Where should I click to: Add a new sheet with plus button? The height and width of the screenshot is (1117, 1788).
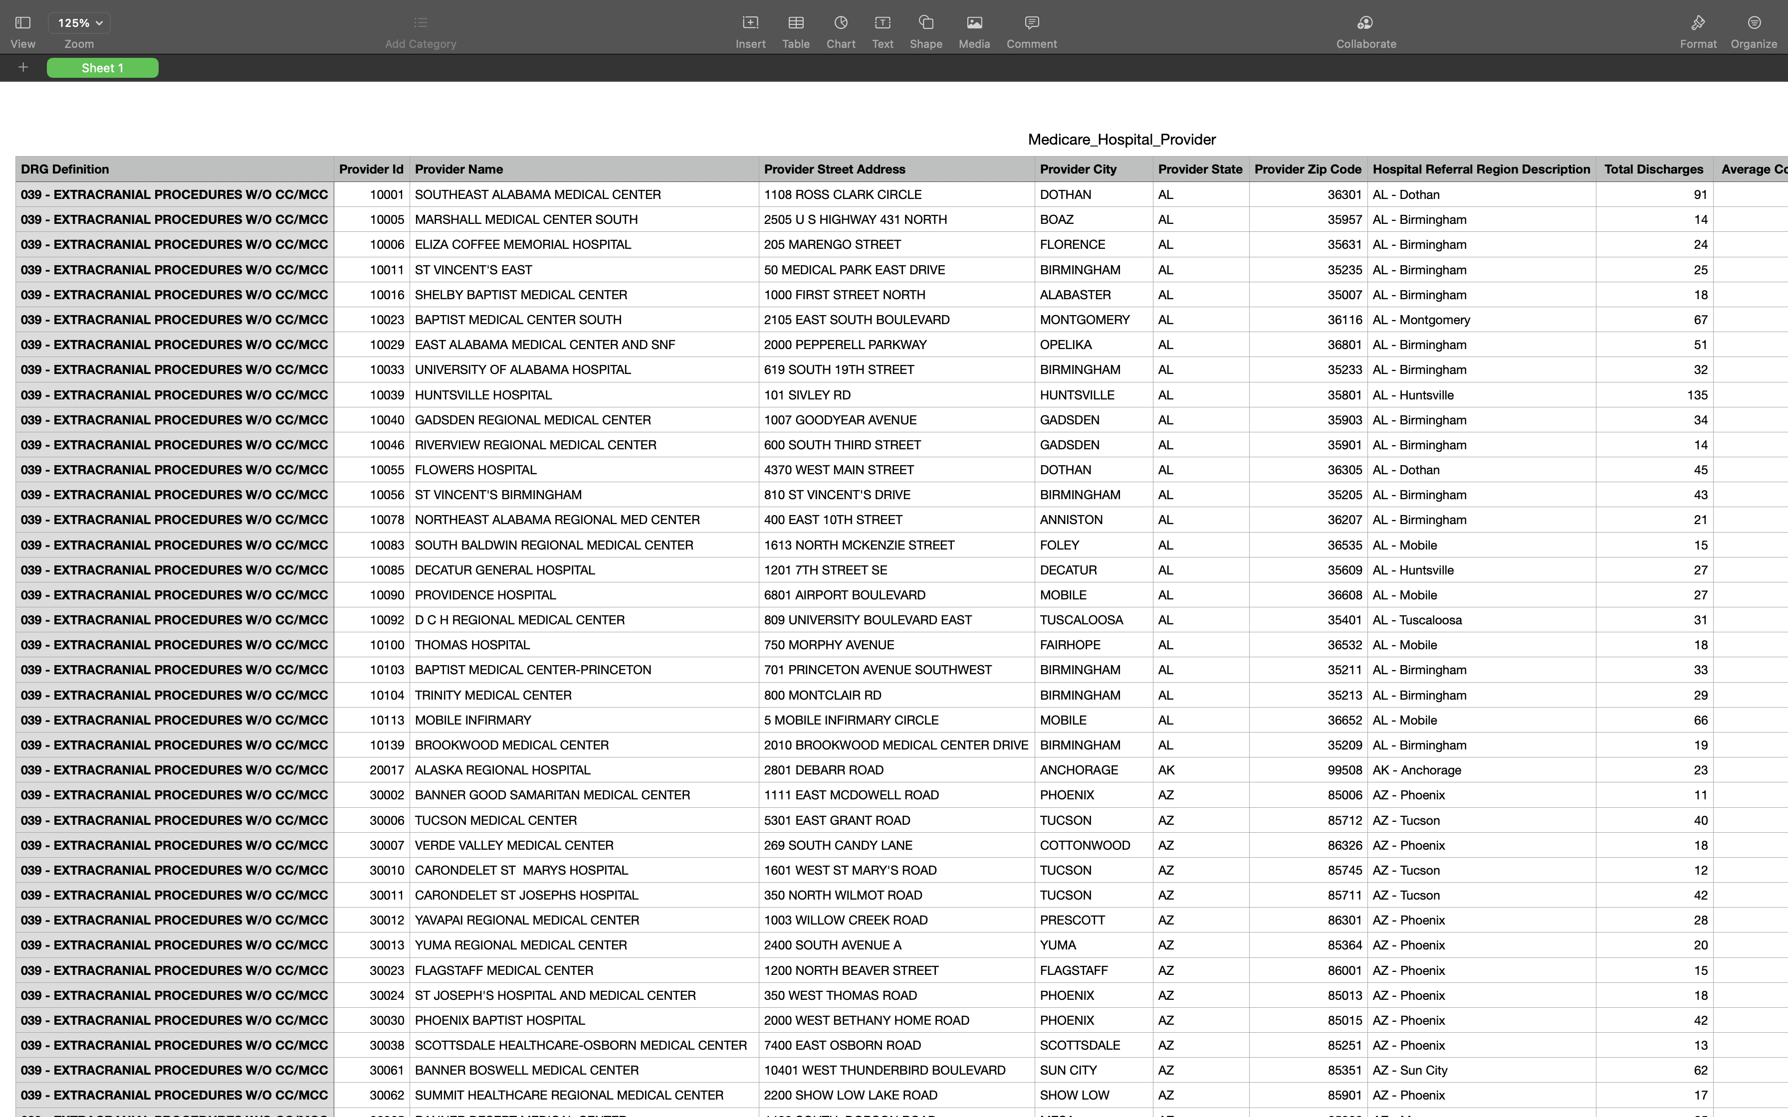pos(23,68)
